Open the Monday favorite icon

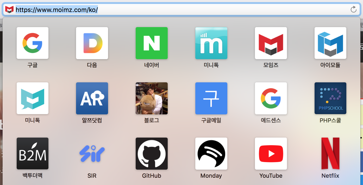pos(211,153)
